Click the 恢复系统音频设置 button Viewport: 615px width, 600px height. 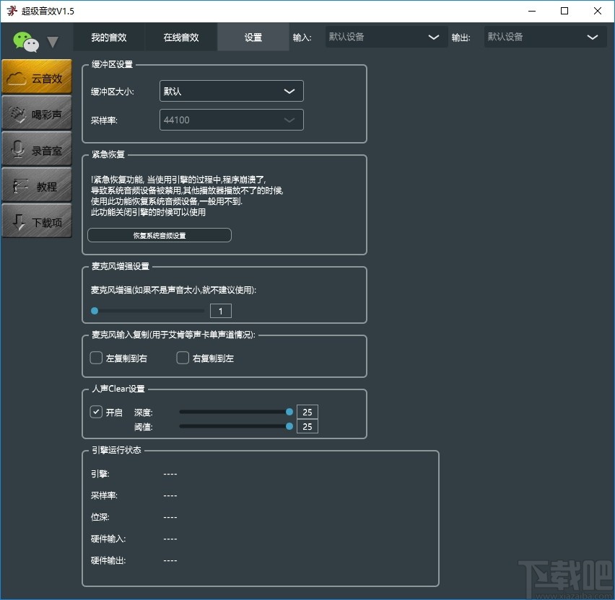(159, 234)
